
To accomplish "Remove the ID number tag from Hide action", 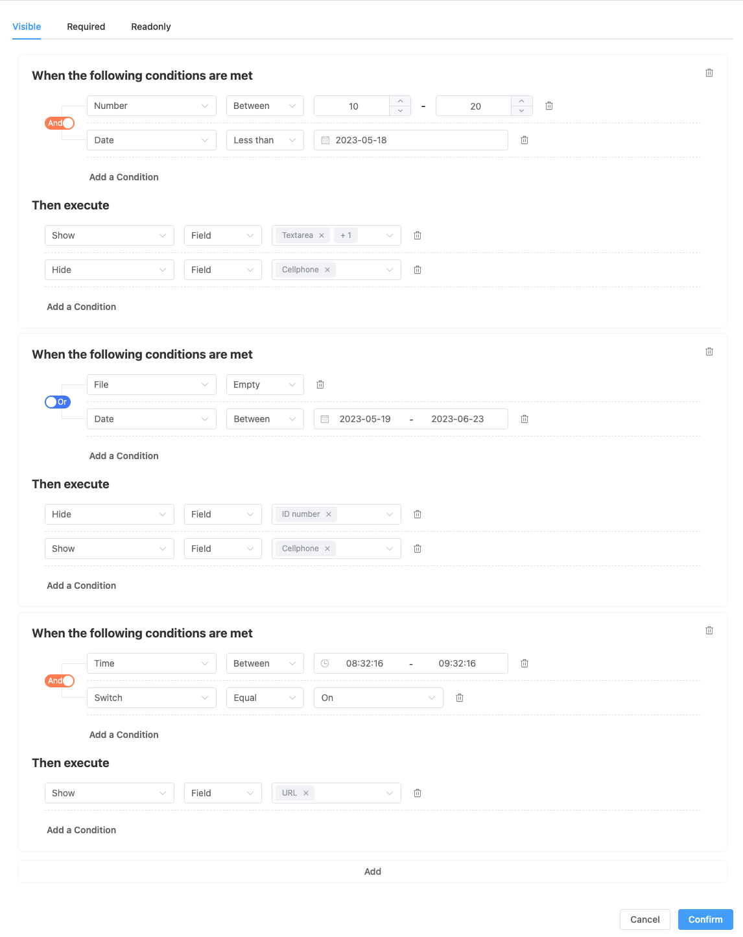I will (x=329, y=514).
